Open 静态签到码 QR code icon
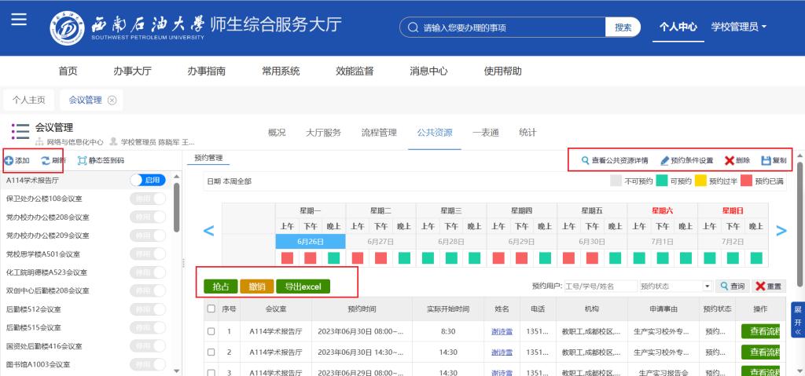The width and height of the screenshot is (805, 376). click(x=83, y=160)
